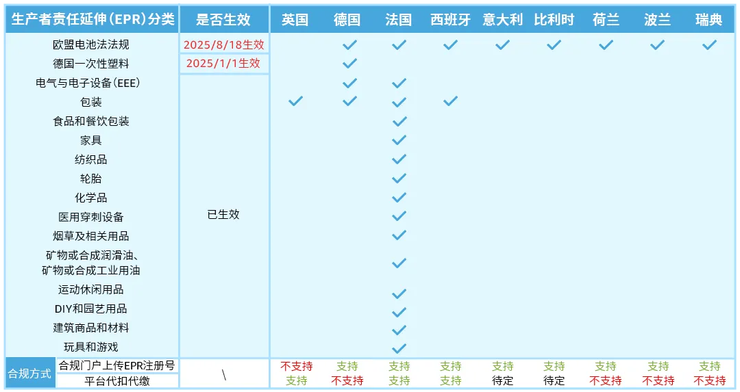Select the 化学品 checkmark under 法国
The width and height of the screenshot is (740, 392).
coord(399,198)
